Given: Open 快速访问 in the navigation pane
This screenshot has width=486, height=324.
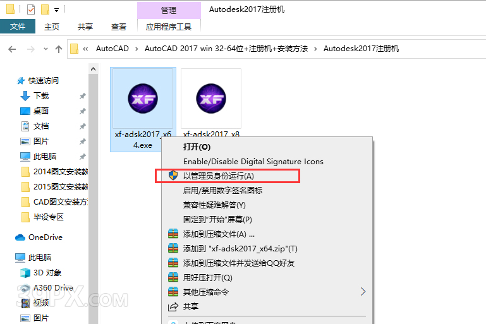Looking at the screenshot, I should click(44, 81).
